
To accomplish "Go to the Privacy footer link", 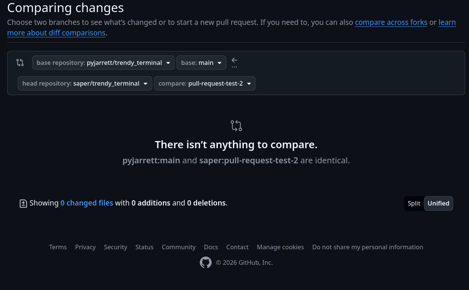I will point(85,247).
